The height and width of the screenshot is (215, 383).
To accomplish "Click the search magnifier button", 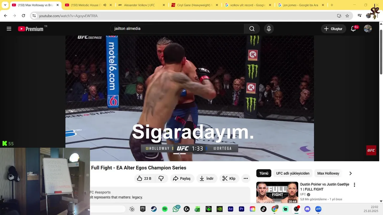I will 252,29.
